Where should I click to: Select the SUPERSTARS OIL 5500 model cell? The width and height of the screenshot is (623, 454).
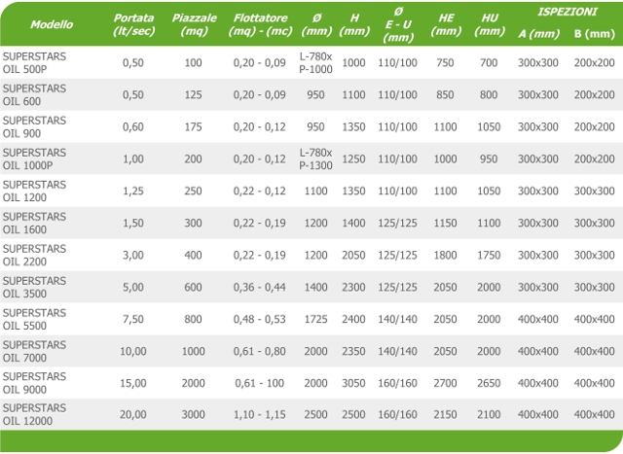pos(34,319)
